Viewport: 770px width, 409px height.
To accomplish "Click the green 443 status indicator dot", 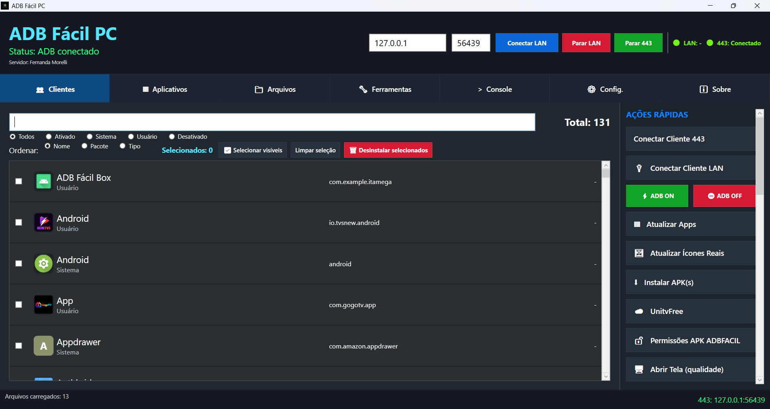I will [710, 43].
